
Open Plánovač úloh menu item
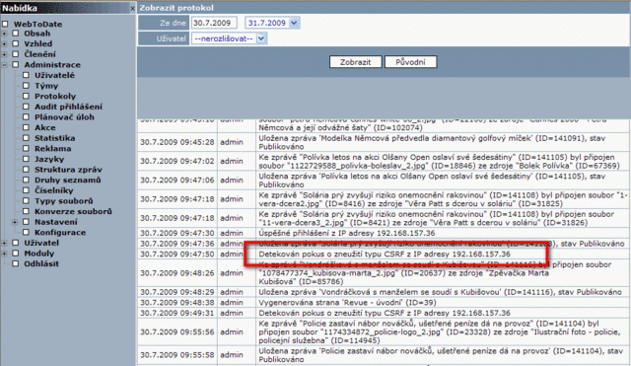pyautogui.click(x=64, y=116)
